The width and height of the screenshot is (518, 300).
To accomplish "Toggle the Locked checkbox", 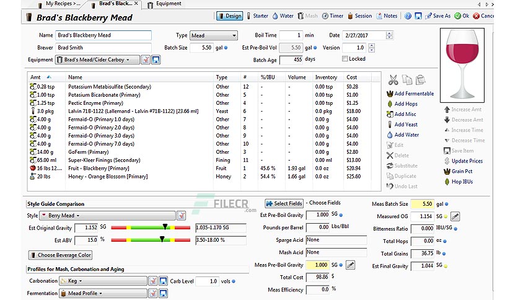I will coord(345,59).
